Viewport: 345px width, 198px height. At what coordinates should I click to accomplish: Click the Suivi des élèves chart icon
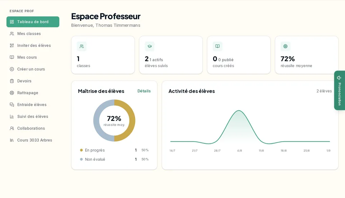12,117
